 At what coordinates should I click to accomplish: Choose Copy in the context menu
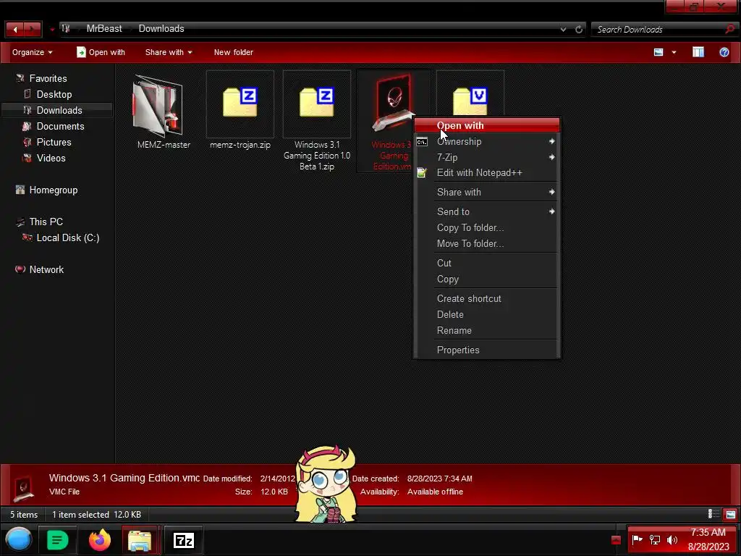click(487, 279)
